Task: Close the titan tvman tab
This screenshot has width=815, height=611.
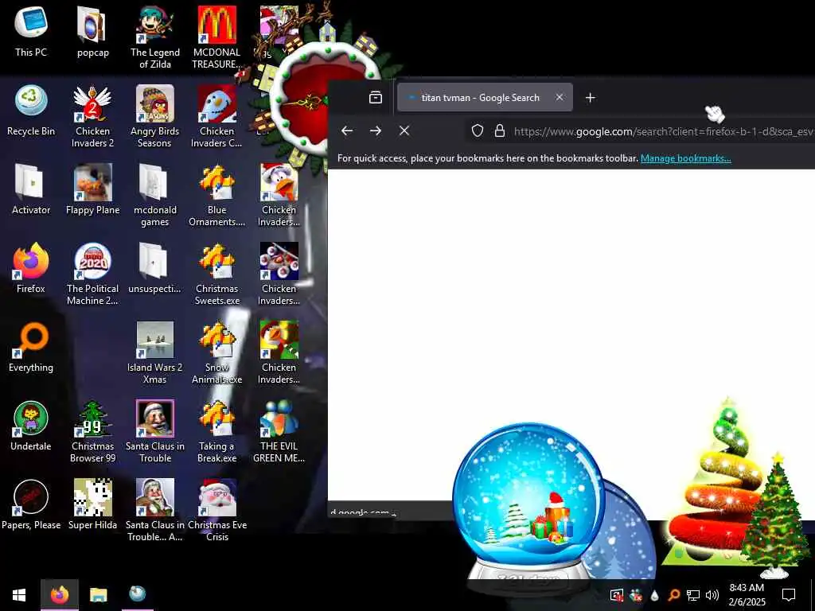Action: coord(560,97)
